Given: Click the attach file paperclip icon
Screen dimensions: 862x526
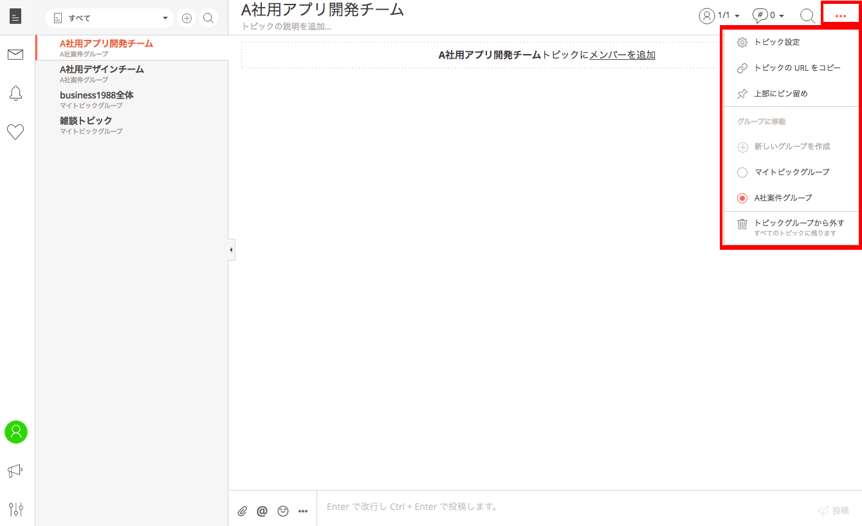Looking at the screenshot, I should click(243, 511).
